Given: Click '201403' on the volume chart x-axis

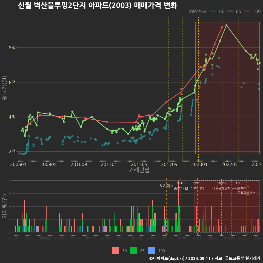Looking at the screenshot, I should tap(122, 238).
